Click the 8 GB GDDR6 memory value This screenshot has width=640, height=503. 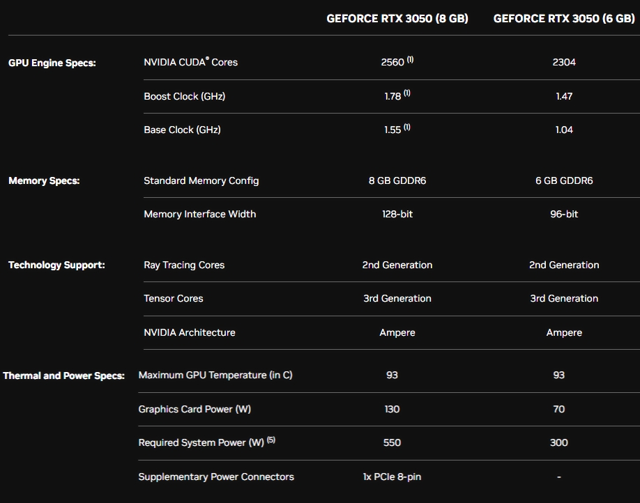tap(397, 180)
